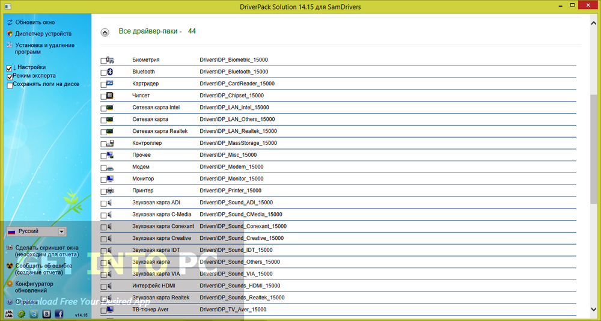The image size is (601, 321).
Task: Click the speaker icon for Звуковая карта ADI
Action: tap(110, 203)
